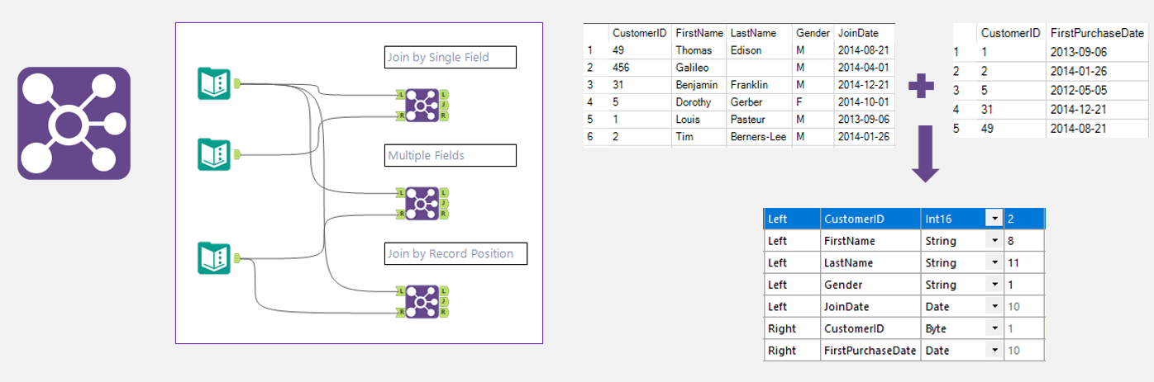Expand type dropdown for FirstPurchaseDate row
1154x382 pixels.
(993, 351)
